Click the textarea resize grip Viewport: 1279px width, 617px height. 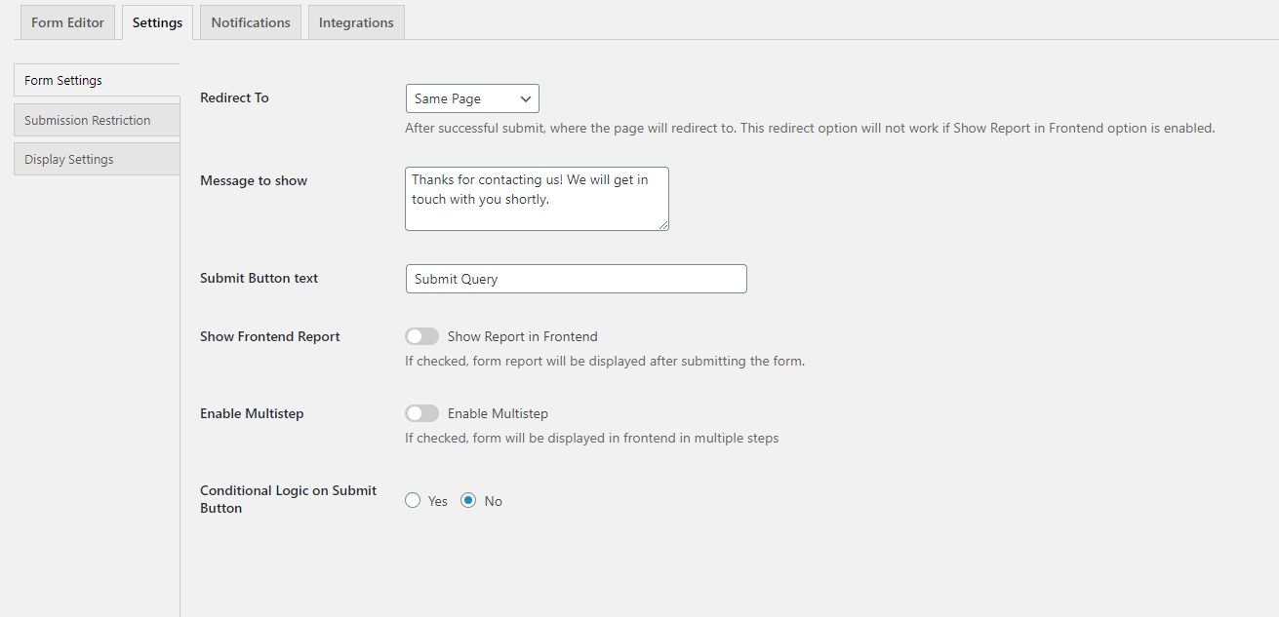[665, 226]
